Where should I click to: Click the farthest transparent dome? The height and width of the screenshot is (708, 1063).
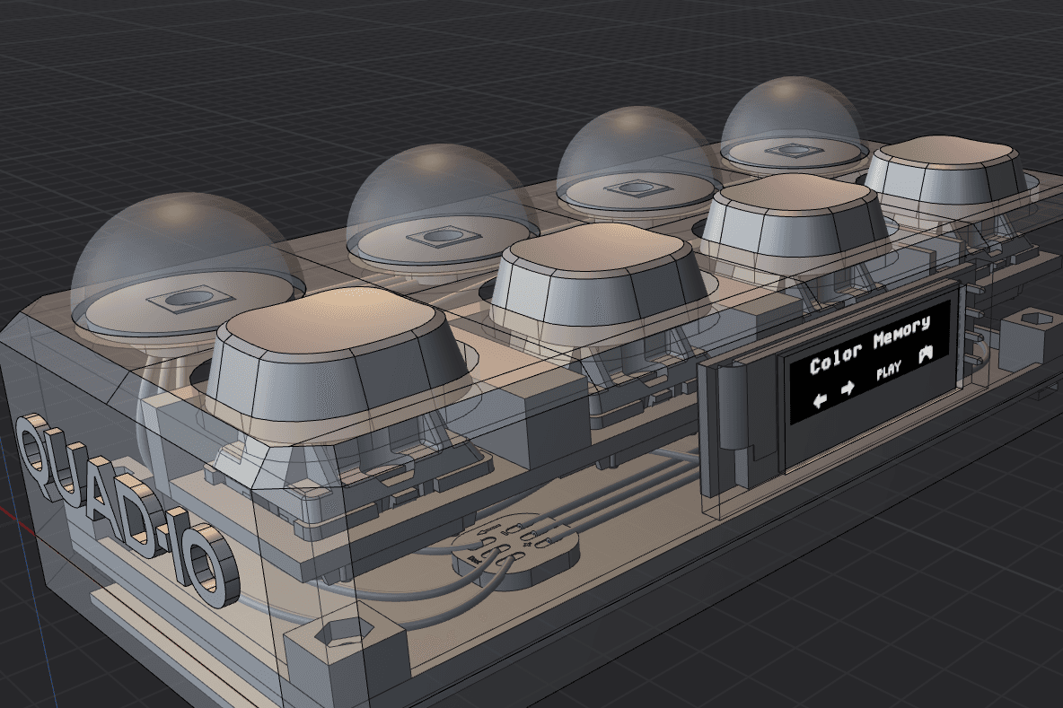point(788,117)
